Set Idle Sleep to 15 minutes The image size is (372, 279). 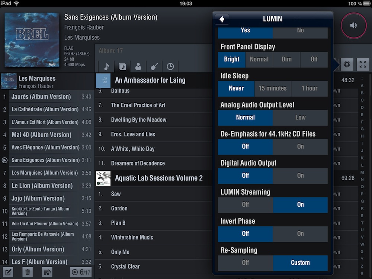(x=273, y=89)
